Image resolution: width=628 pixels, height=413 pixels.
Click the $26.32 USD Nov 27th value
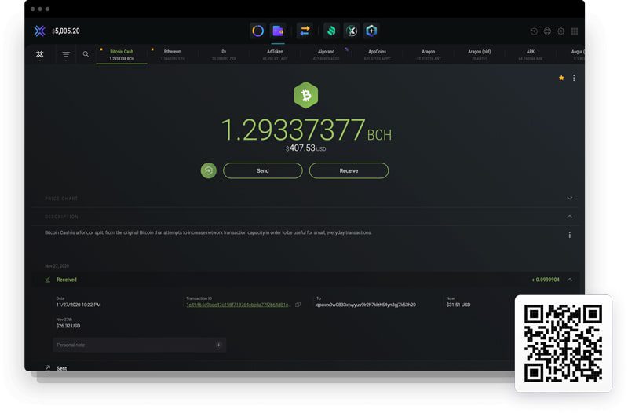(68, 326)
